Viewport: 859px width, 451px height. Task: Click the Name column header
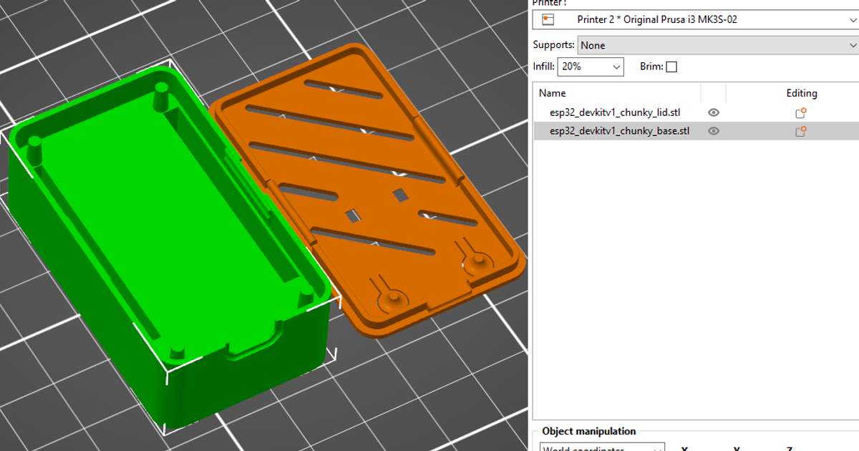click(552, 93)
